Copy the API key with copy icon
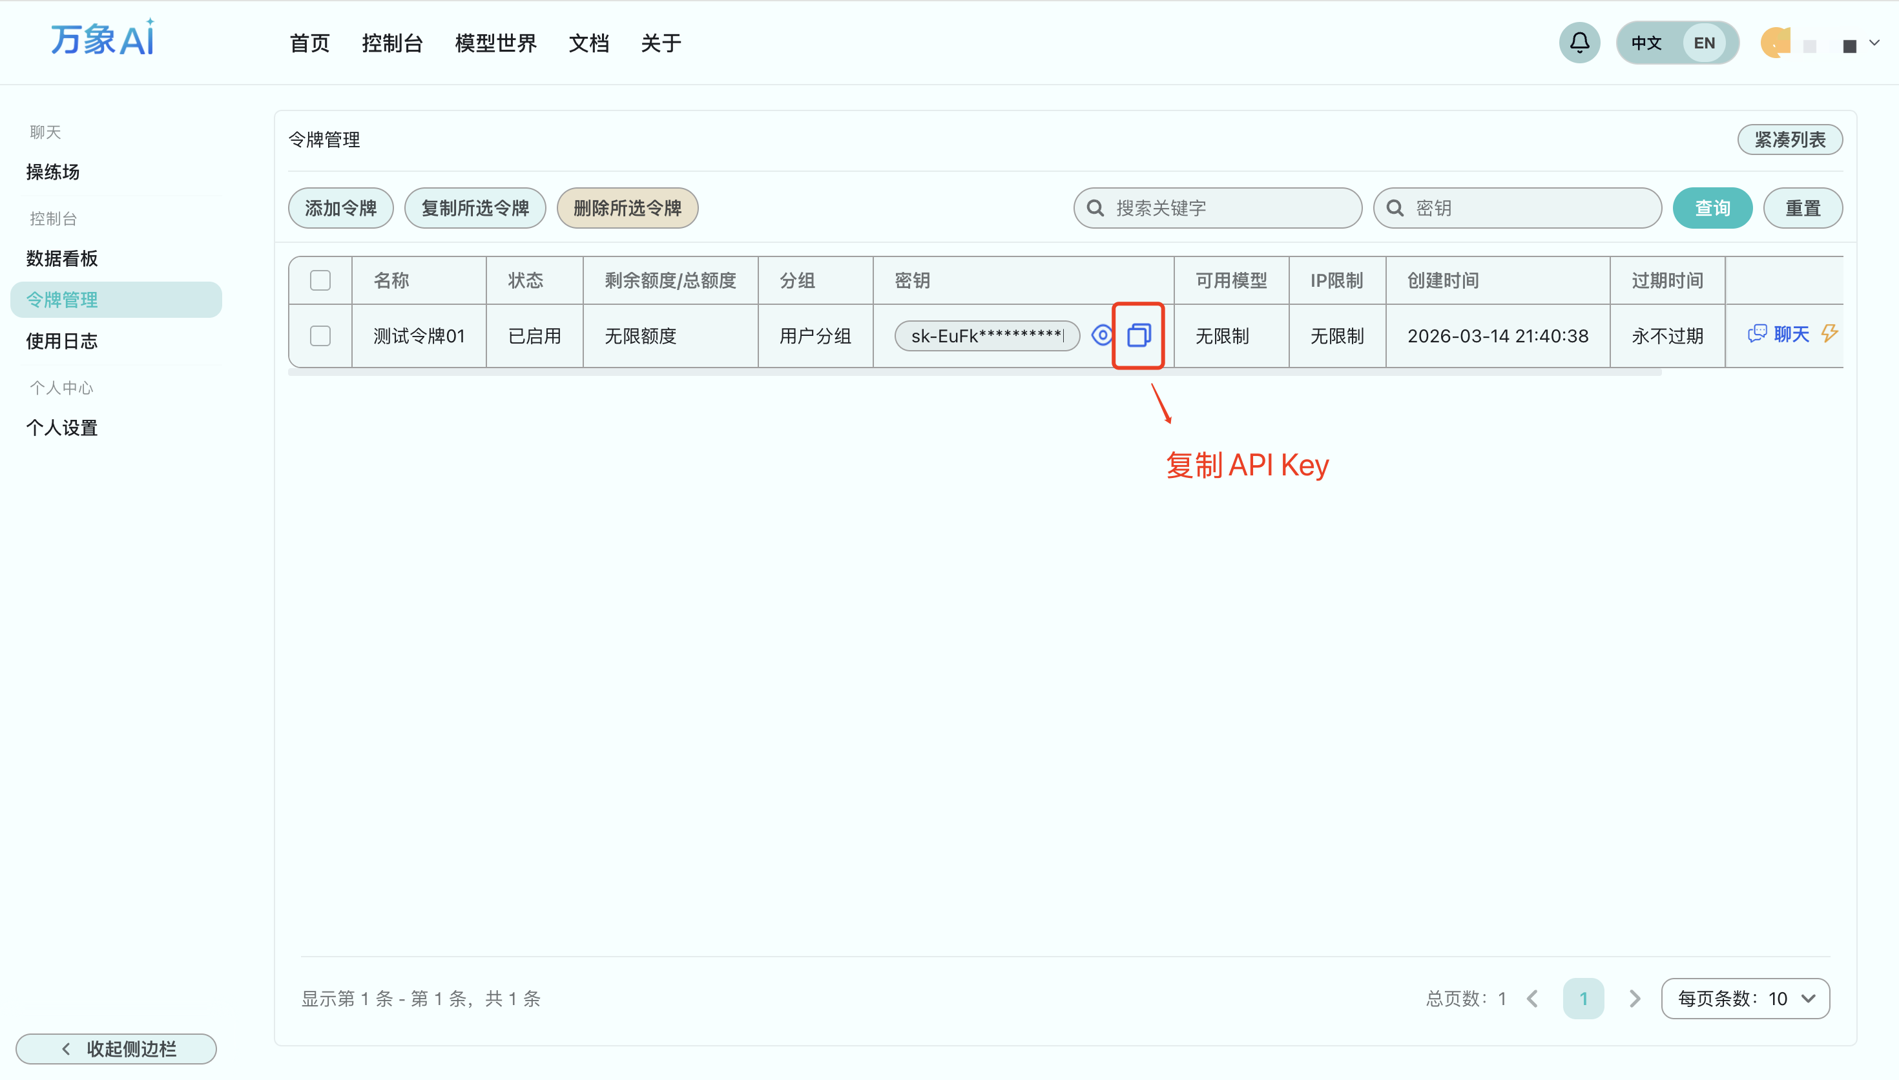 (x=1138, y=335)
